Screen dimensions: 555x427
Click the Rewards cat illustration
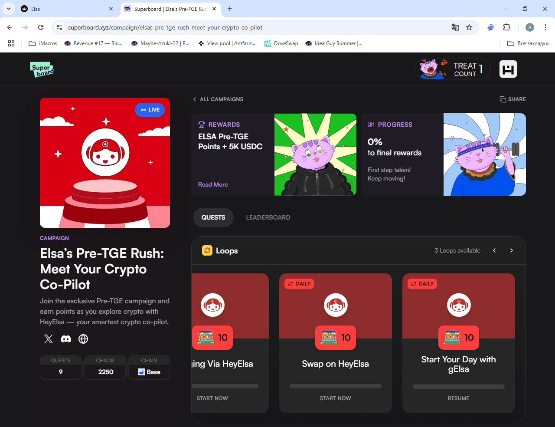point(315,154)
